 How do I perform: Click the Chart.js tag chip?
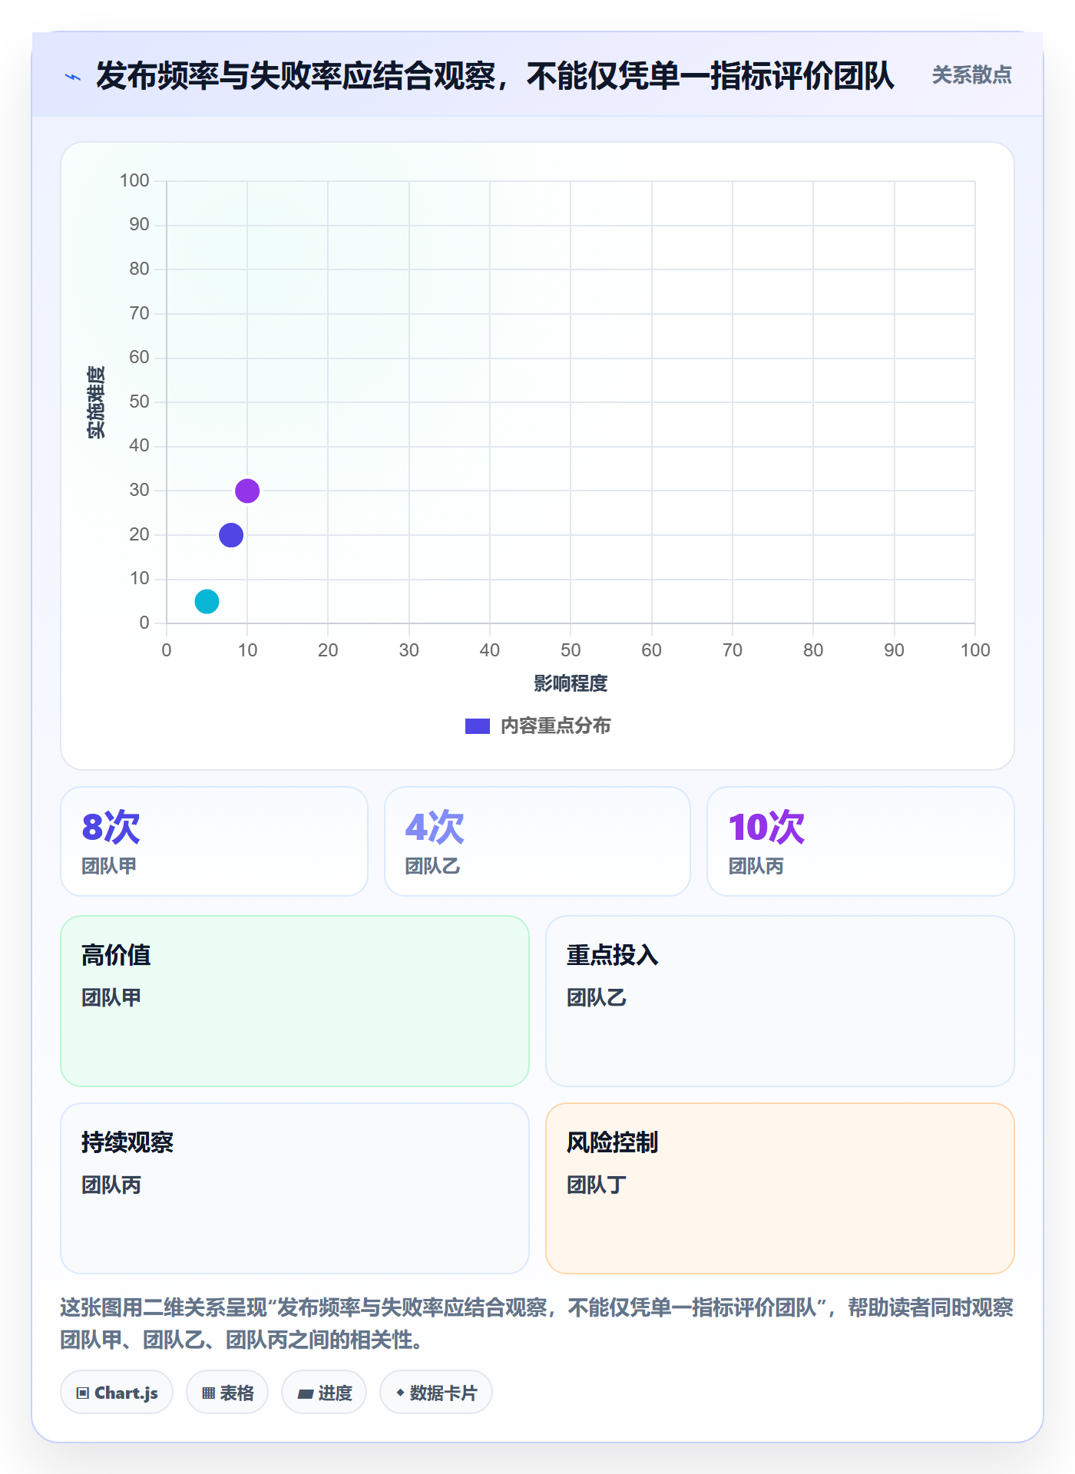click(117, 1393)
